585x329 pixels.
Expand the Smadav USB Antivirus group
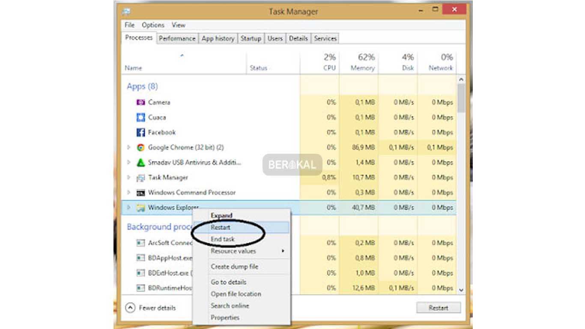tap(128, 162)
